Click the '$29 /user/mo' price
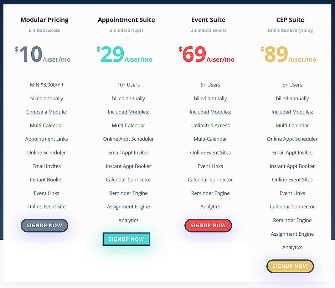Image resolution: width=335 pixels, height=288 pixels. point(125,54)
